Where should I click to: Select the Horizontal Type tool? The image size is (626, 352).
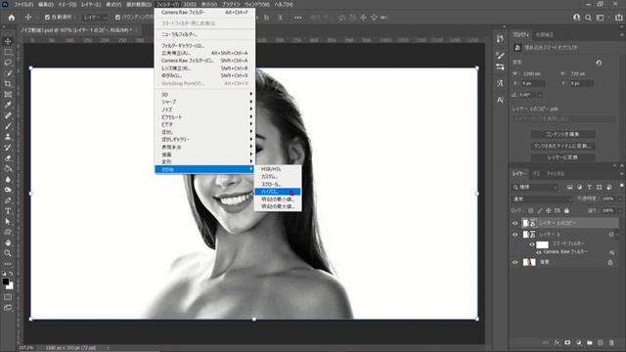point(8,211)
